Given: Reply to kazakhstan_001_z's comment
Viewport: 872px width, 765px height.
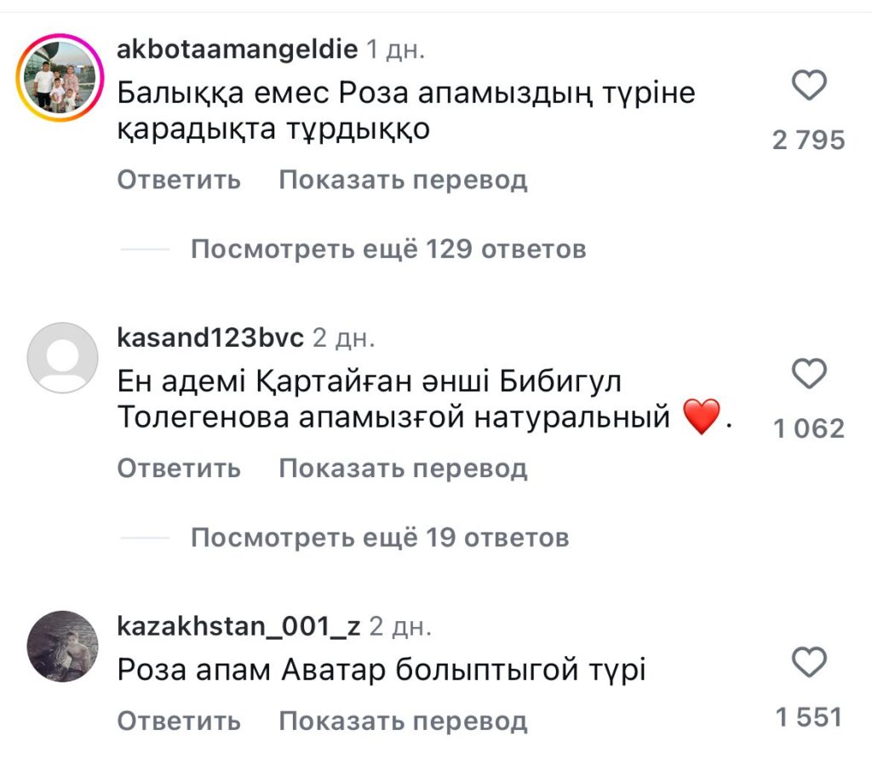Looking at the screenshot, I should click(179, 722).
